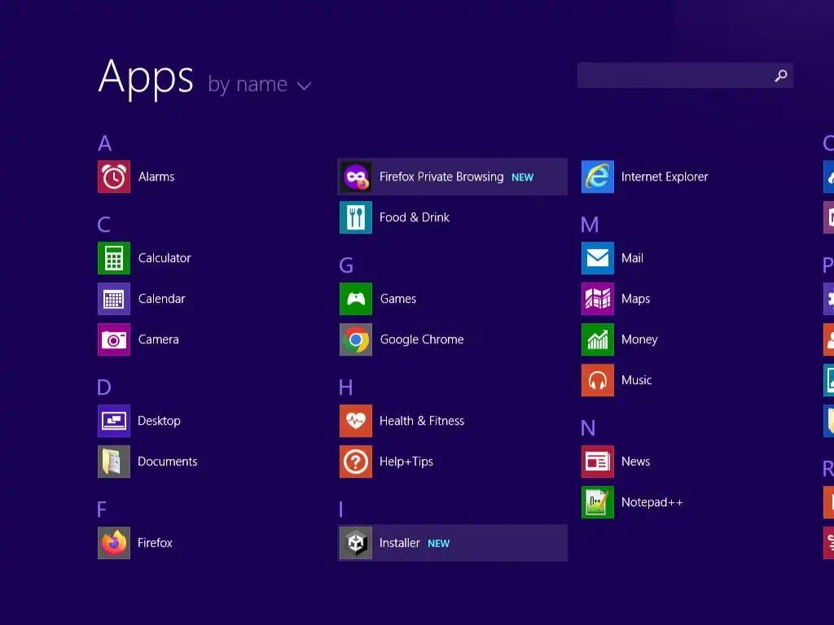Click the "Calendar" label text
Viewport: 834px width, 625px height.
(162, 299)
